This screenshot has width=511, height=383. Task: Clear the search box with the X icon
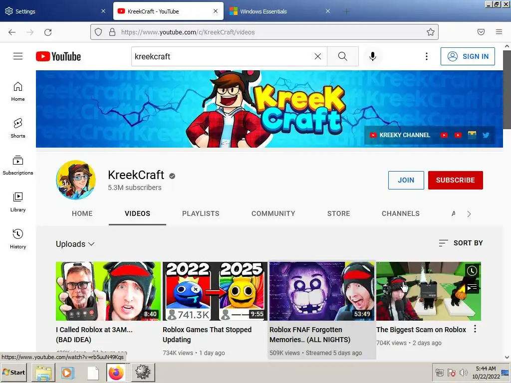[x=318, y=56]
